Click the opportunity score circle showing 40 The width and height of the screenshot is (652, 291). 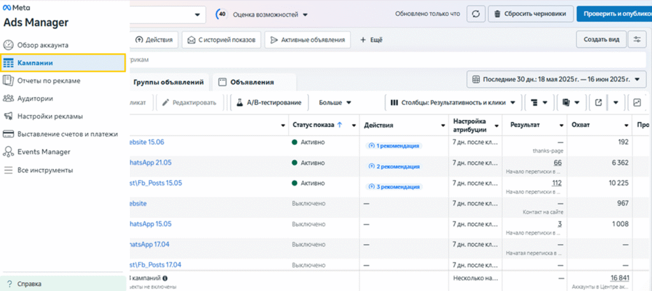(x=222, y=15)
